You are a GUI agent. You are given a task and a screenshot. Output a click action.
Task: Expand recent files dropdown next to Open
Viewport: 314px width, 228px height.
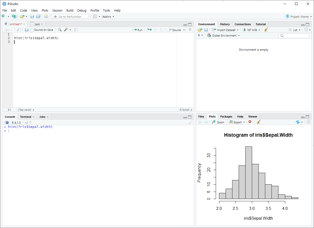[x=27, y=17]
